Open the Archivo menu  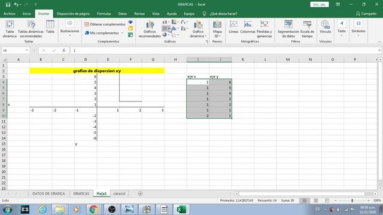click(10, 14)
